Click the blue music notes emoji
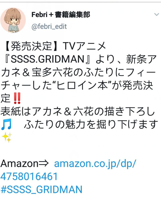Screen dimensions: 161x199 [x=6, y=124]
